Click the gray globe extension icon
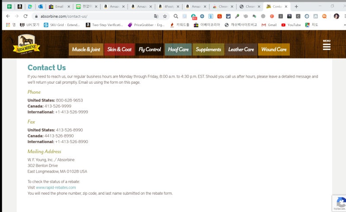 (263, 16)
